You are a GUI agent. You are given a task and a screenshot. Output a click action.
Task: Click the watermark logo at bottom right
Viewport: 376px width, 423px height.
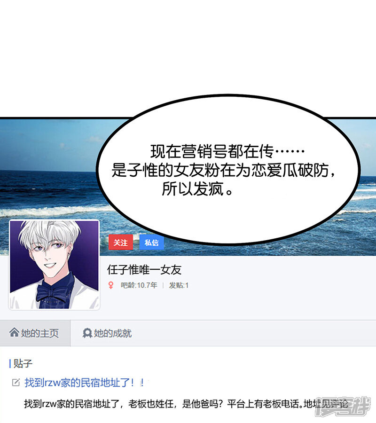(344, 407)
